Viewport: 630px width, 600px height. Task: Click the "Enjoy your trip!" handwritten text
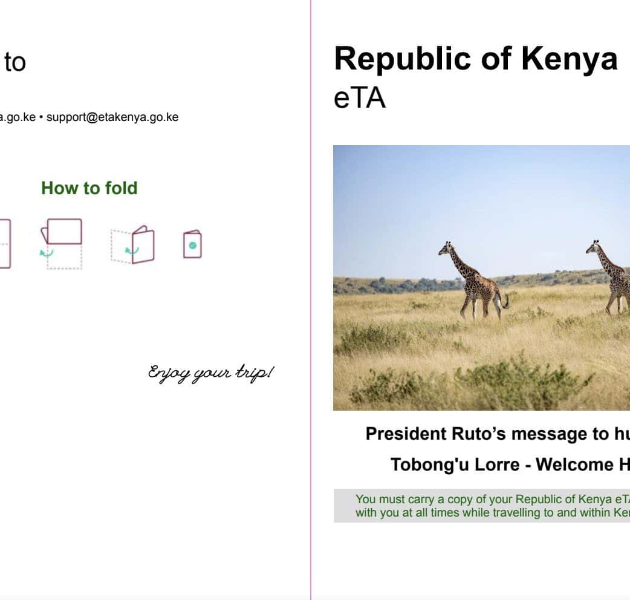[210, 373]
